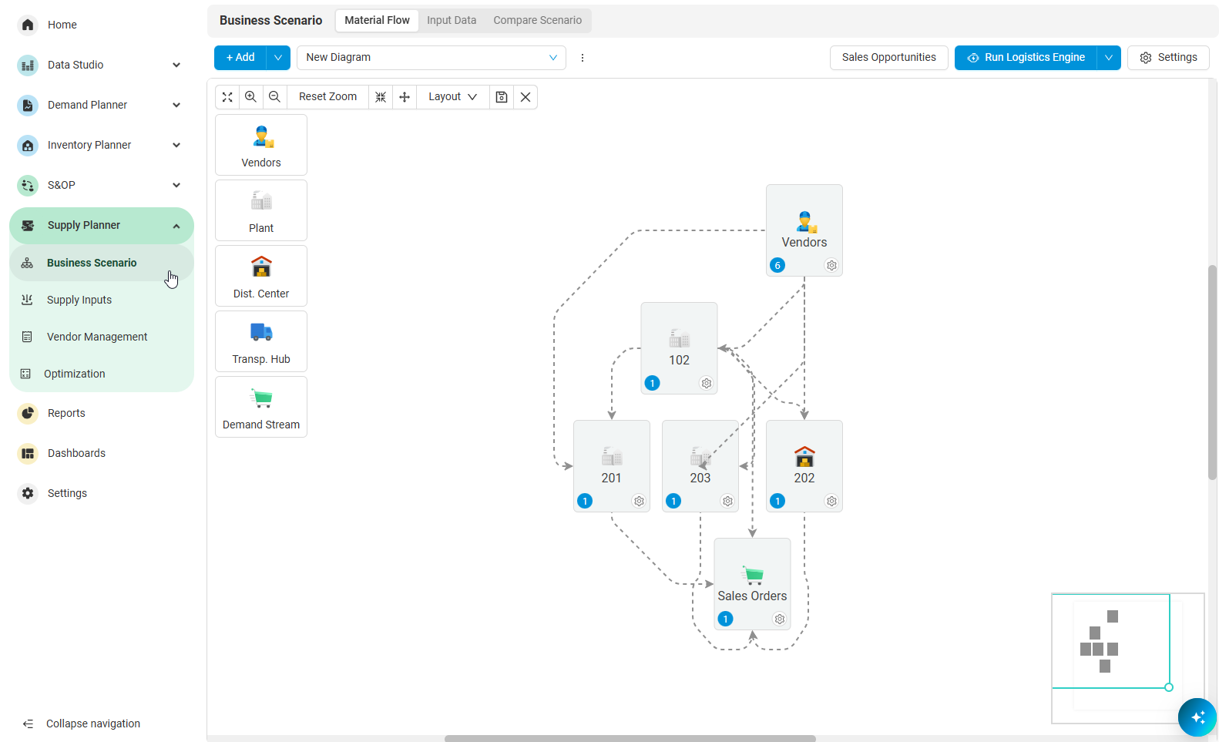Select the Sales Orders node on canvas
1219x742 pixels.
coord(752,584)
